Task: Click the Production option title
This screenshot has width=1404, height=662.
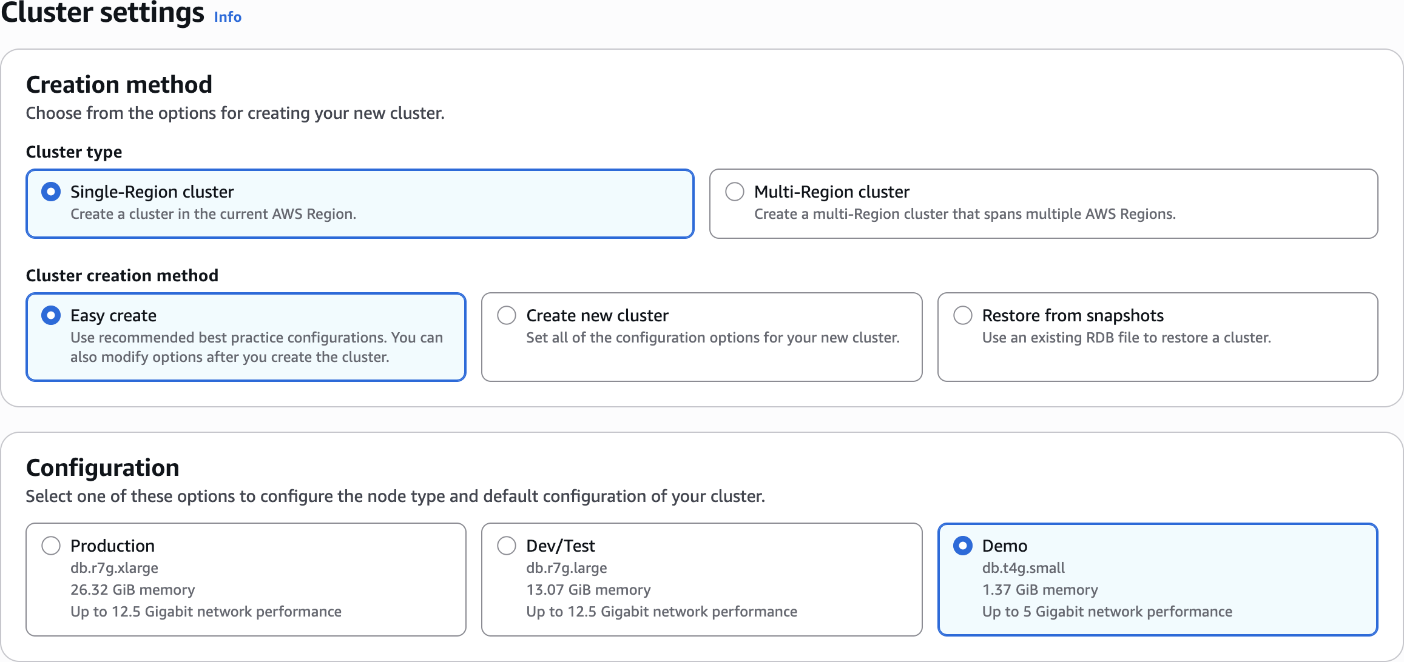Action: tap(112, 546)
